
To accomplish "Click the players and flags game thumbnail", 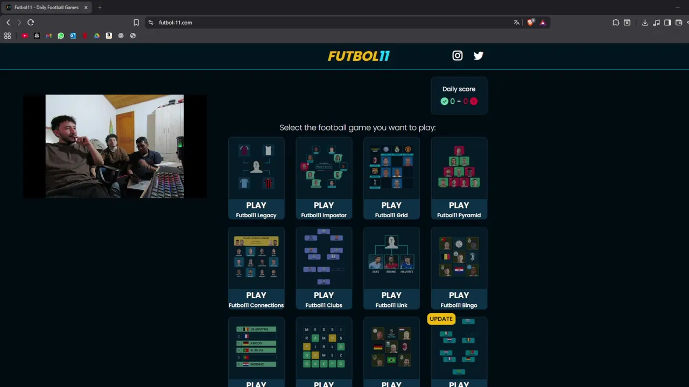I will point(391,347).
